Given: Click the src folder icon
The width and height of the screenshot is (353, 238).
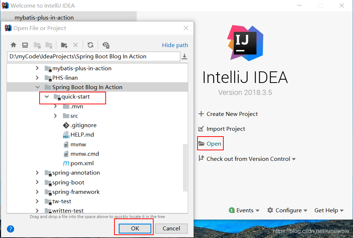Looking at the screenshot, I should 66,116.
